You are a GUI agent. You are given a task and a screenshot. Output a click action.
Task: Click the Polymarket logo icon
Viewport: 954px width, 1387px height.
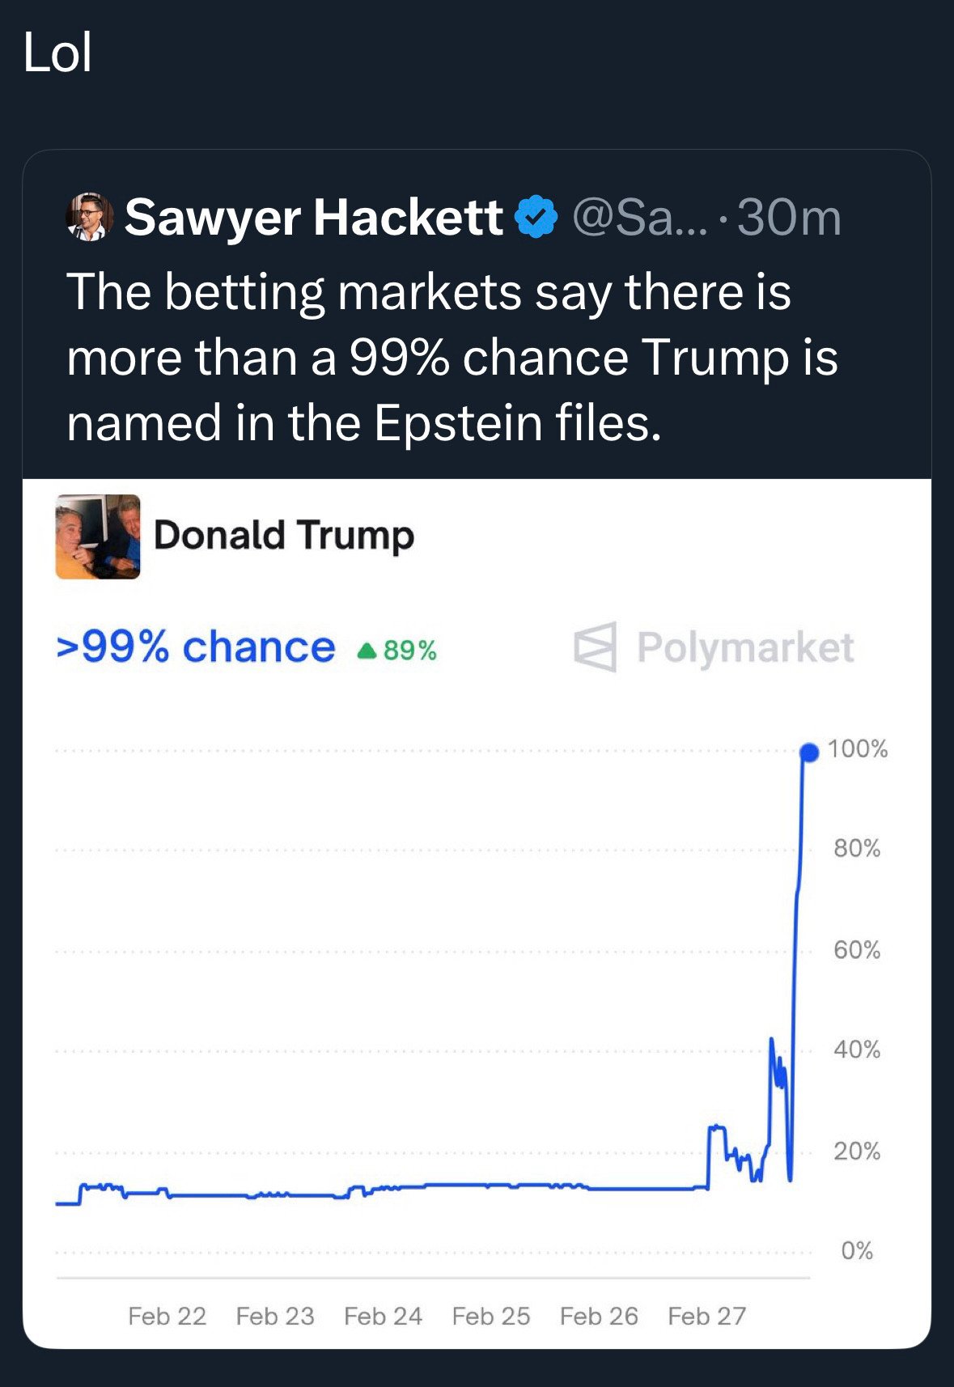point(596,647)
